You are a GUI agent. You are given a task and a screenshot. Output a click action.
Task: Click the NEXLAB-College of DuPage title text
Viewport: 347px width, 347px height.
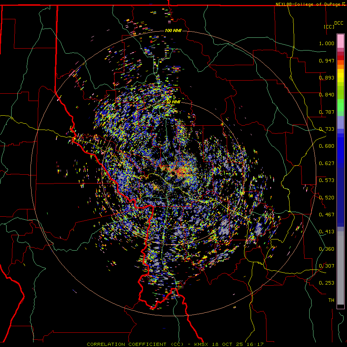308,4
